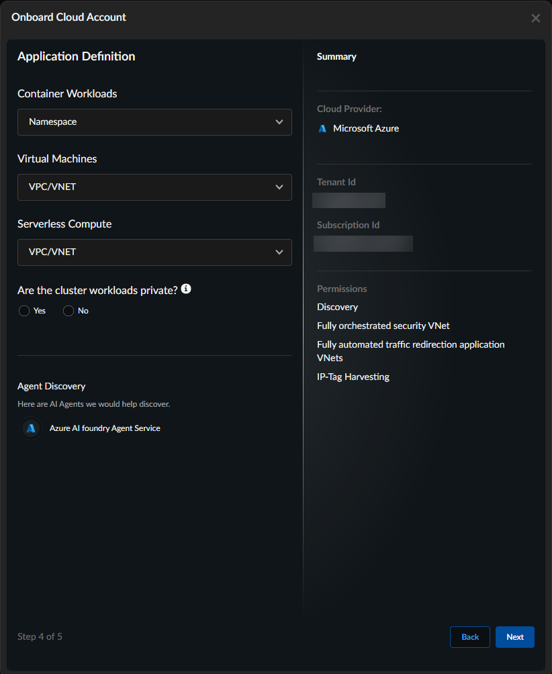Click the Discovery permission entry
Viewport: 552px width, 674px height.
tap(337, 307)
